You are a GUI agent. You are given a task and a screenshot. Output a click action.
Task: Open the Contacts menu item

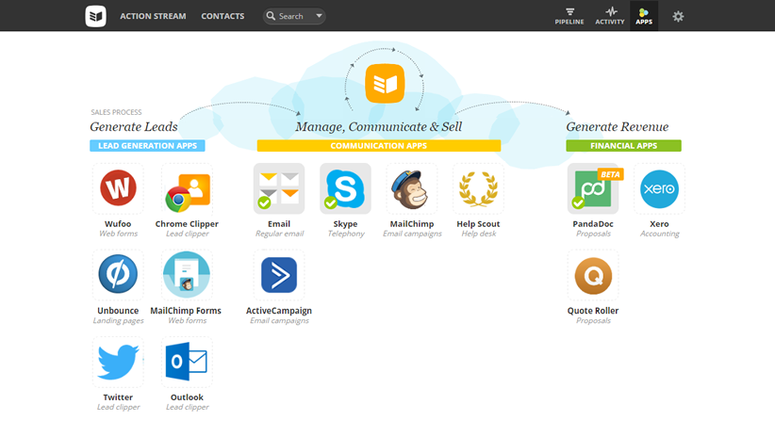click(x=223, y=16)
